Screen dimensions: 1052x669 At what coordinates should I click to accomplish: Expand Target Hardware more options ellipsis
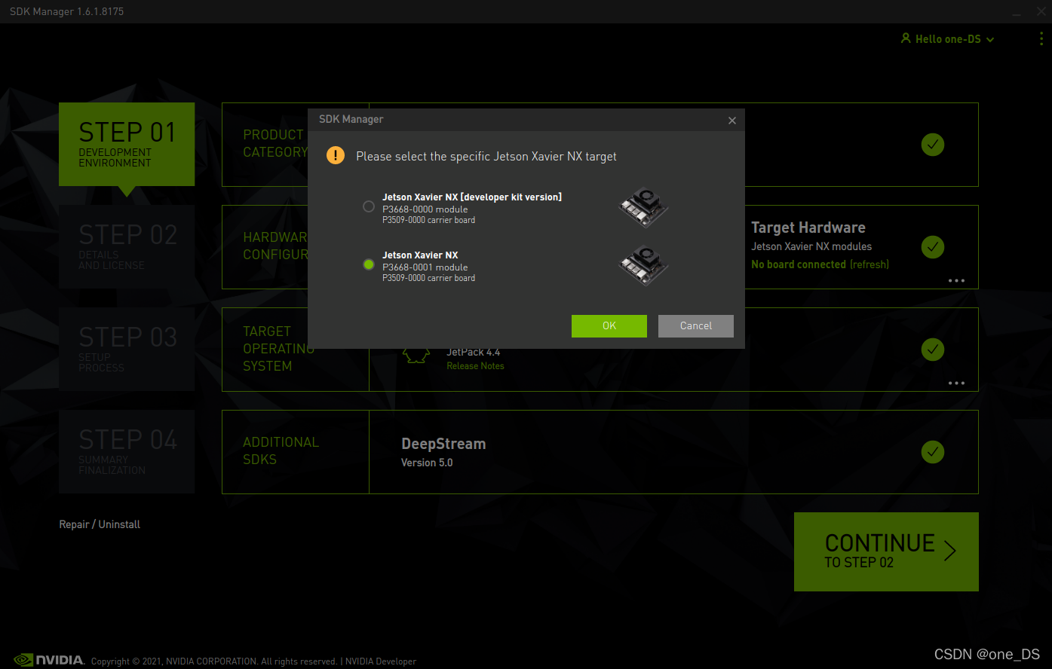pos(956,280)
